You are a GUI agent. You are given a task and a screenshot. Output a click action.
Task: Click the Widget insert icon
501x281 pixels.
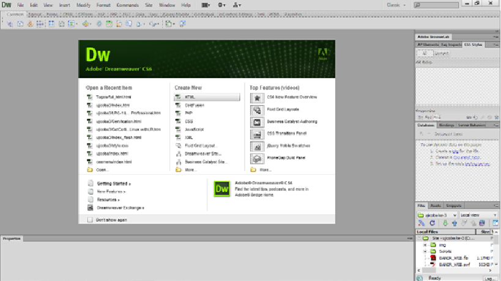pos(99,24)
